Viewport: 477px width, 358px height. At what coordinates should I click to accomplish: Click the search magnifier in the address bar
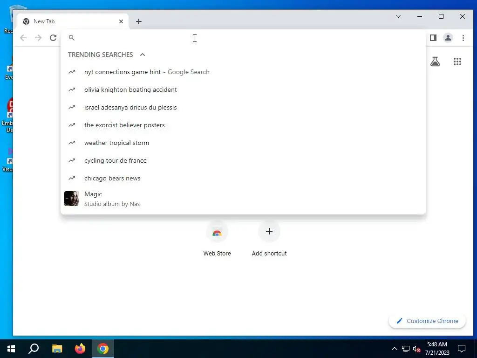point(71,38)
